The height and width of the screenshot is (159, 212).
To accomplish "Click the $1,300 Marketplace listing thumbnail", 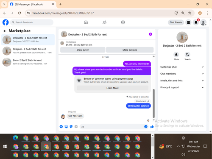I will (62, 43).
